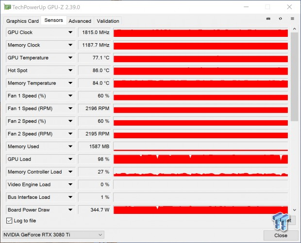This screenshot has height=243, width=301.
Task: Click the 27 % Memory Controller Load value
Action: click(94, 172)
